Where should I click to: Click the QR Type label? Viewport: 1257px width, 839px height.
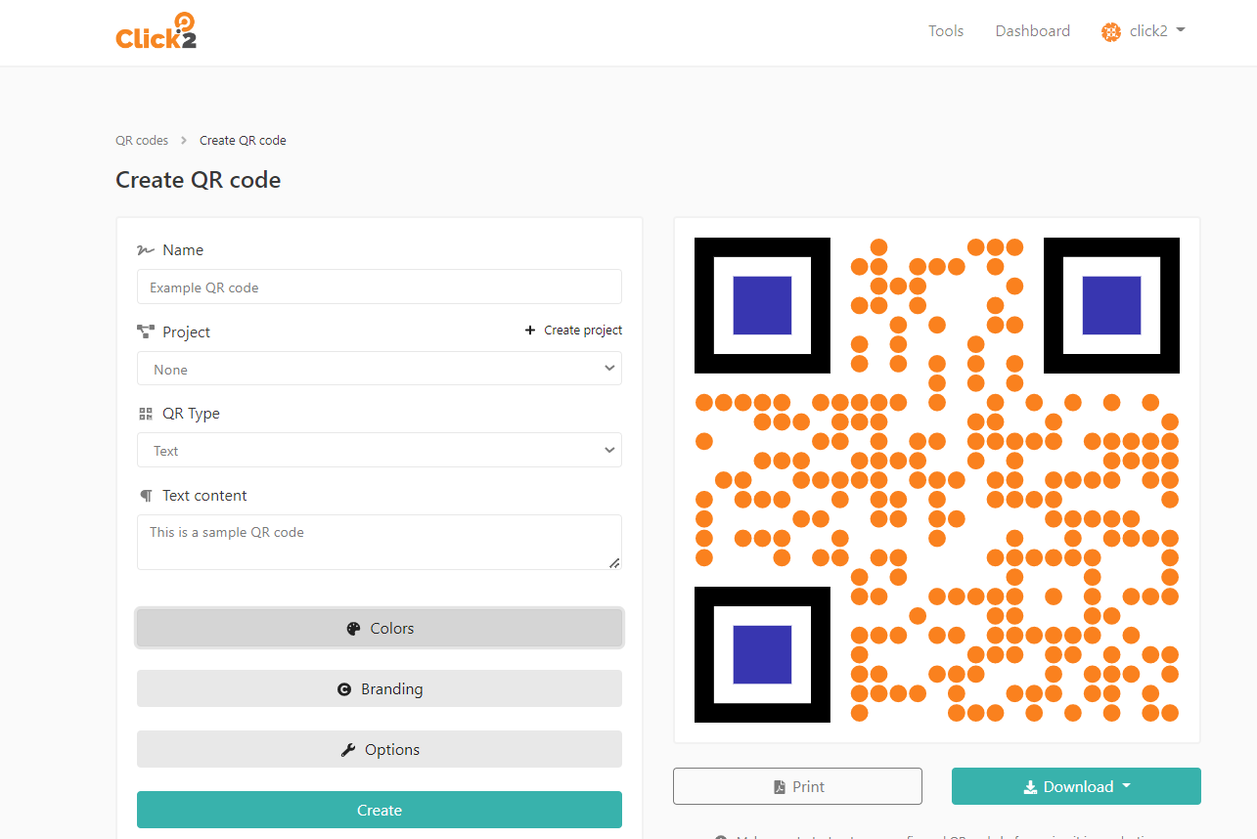pyautogui.click(x=191, y=414)
